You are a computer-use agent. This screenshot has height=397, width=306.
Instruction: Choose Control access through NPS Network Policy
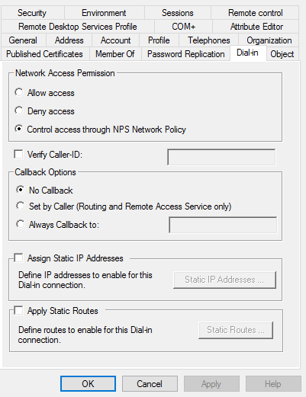coord(19,129)
